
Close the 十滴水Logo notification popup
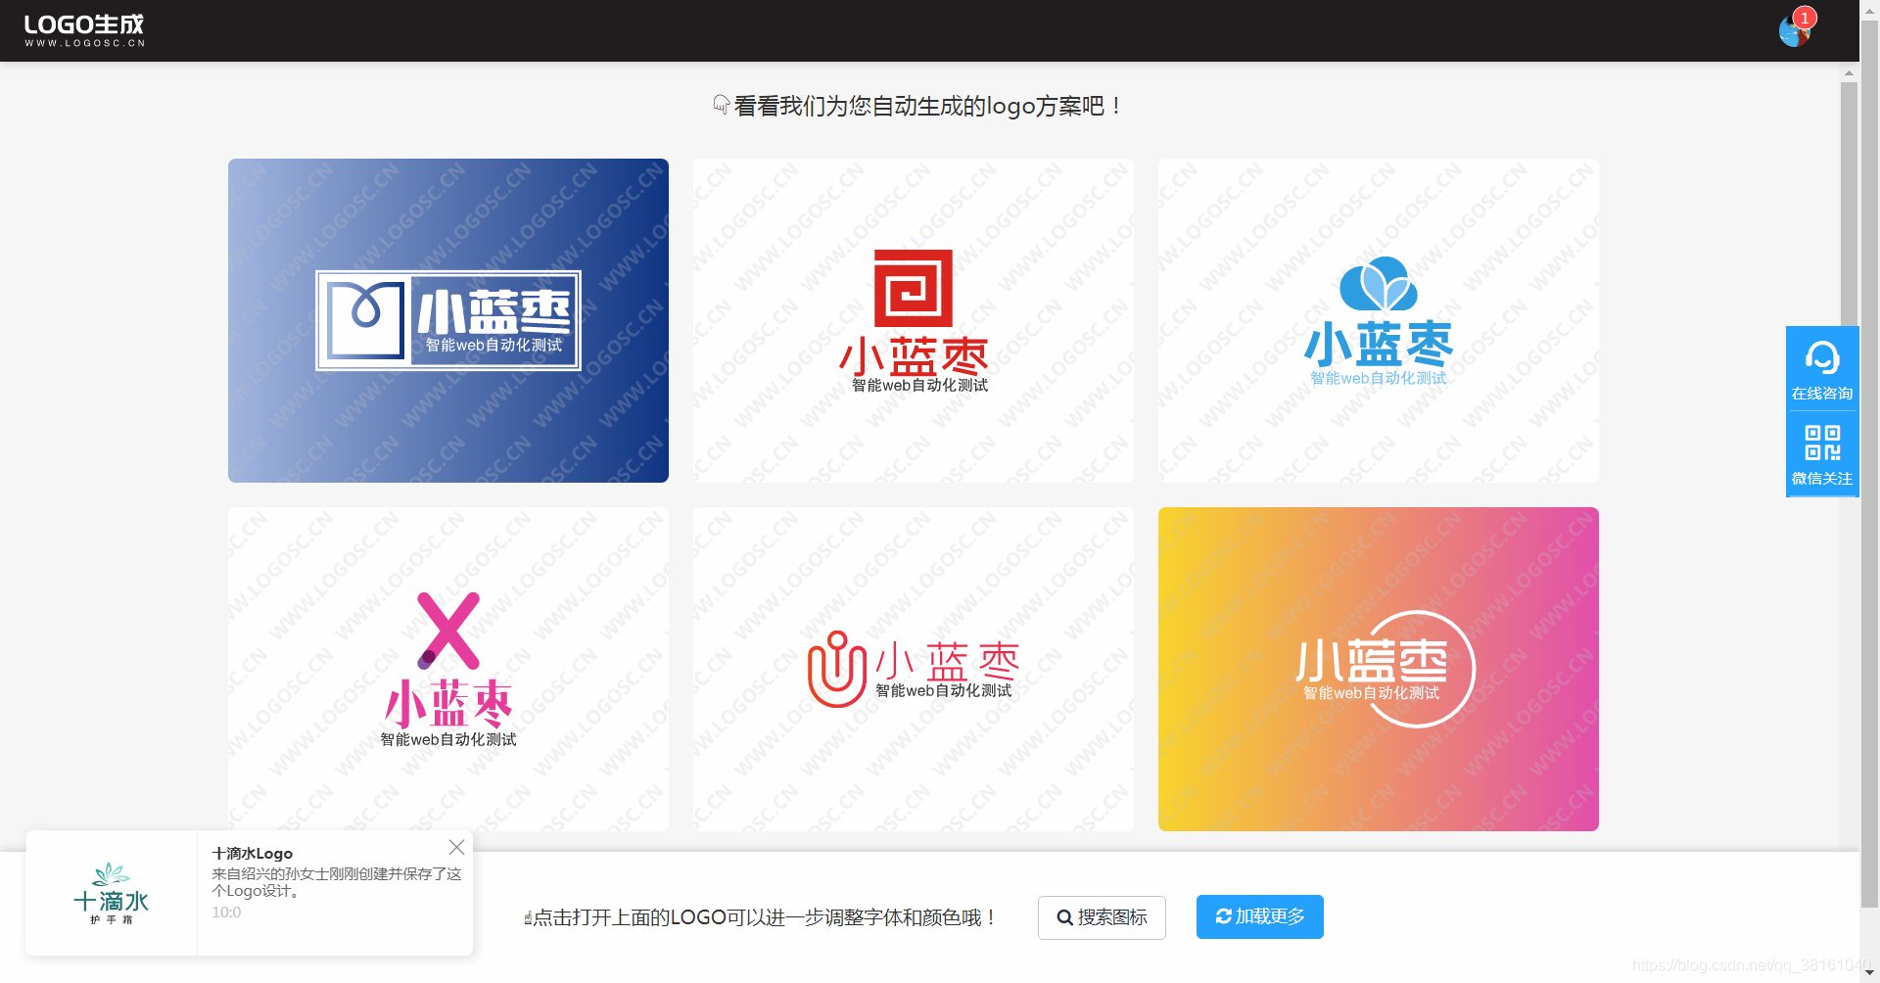[456, 846]
